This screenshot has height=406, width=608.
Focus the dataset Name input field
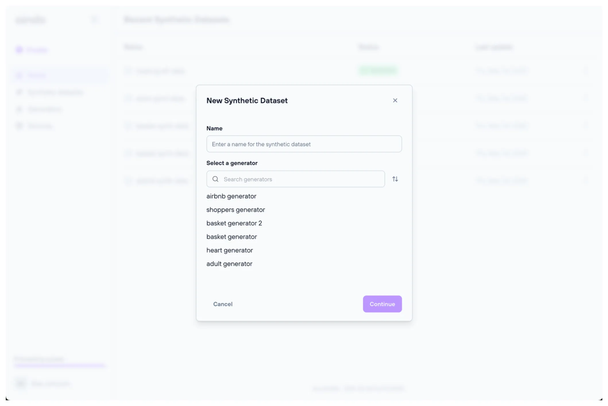pyautogui.click(x=304, y=144)
